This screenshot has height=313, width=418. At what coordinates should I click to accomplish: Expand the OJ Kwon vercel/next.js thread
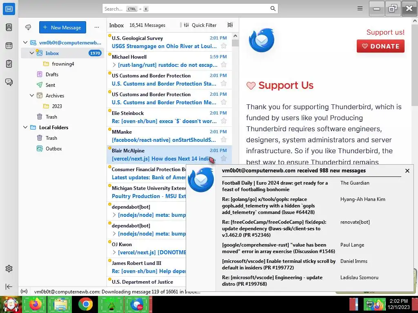(114, 252)
